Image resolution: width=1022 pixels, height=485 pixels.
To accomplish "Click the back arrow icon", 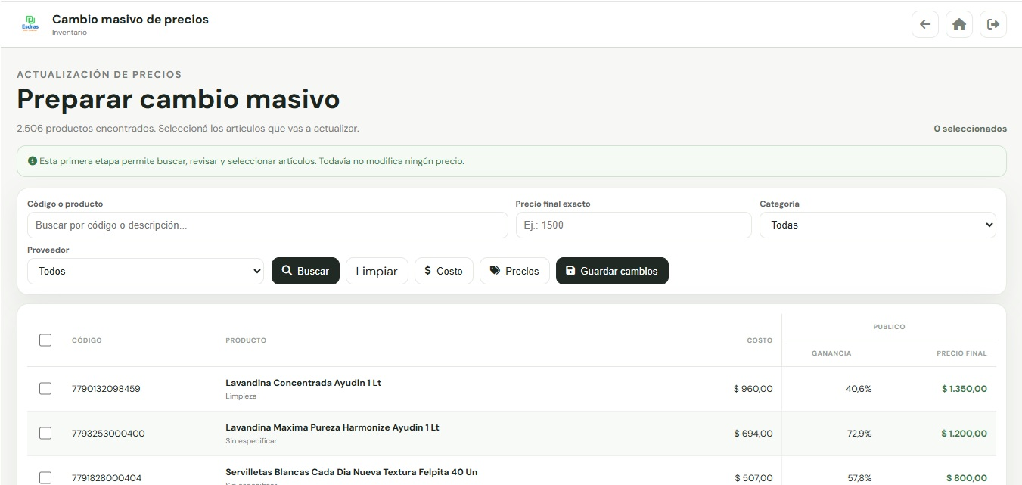I will coord(924,24).
